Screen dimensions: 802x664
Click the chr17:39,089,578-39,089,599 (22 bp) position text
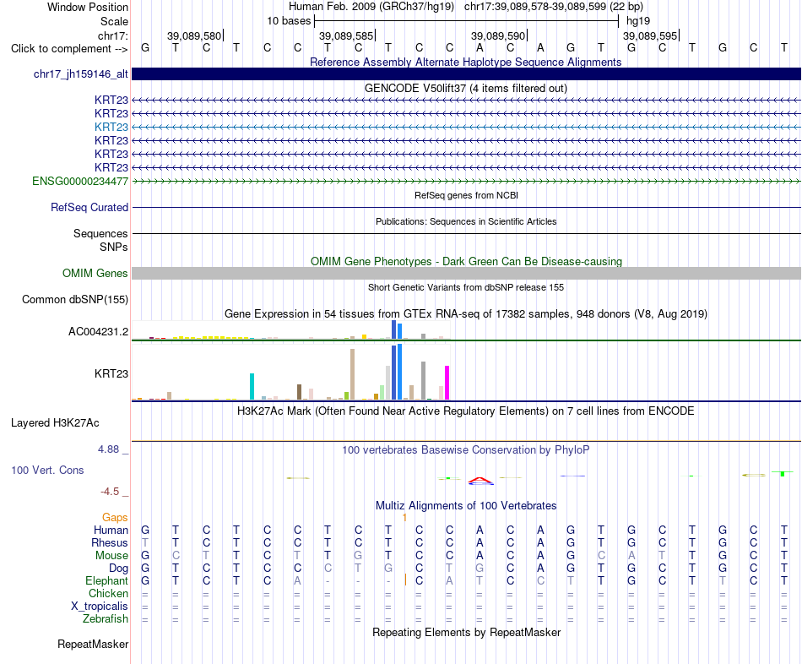pyautogui.click(x=554, y=7)
